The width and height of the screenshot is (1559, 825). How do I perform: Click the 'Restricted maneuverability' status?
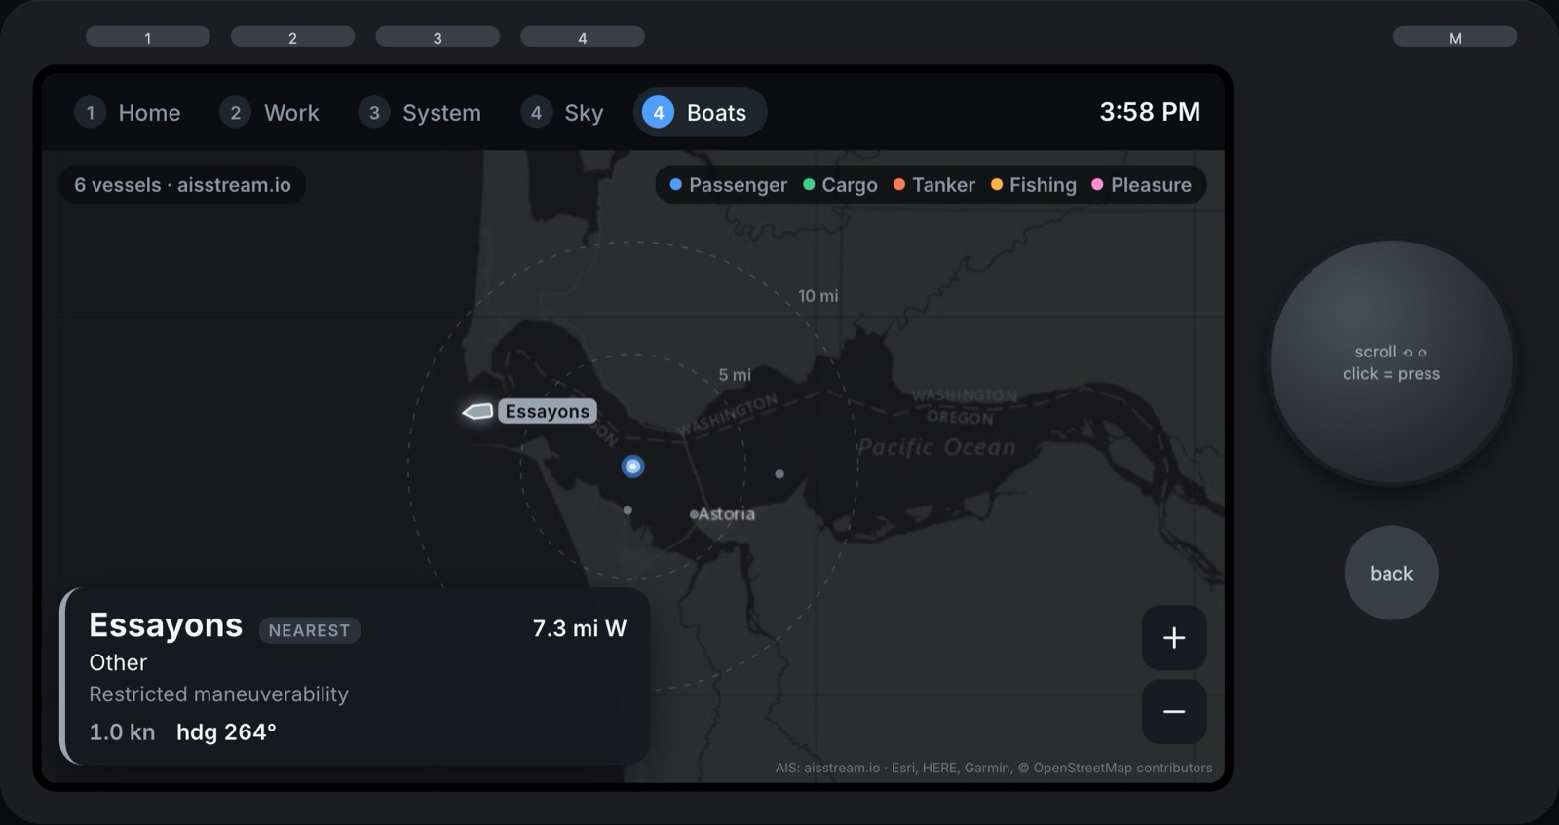coord(218,694)
